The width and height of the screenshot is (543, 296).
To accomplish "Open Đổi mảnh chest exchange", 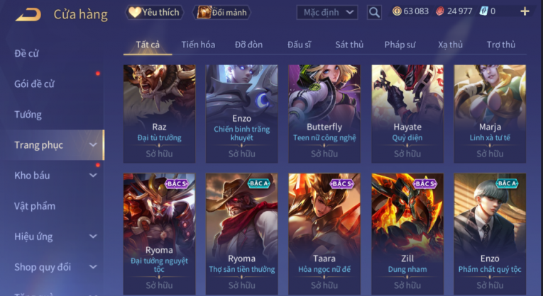I will pos(221,13).
